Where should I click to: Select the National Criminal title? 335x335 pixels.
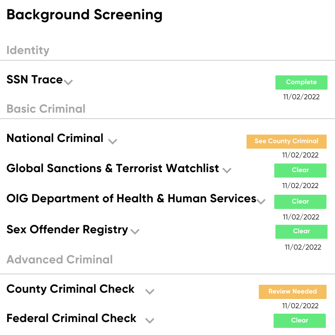[55, 138]
